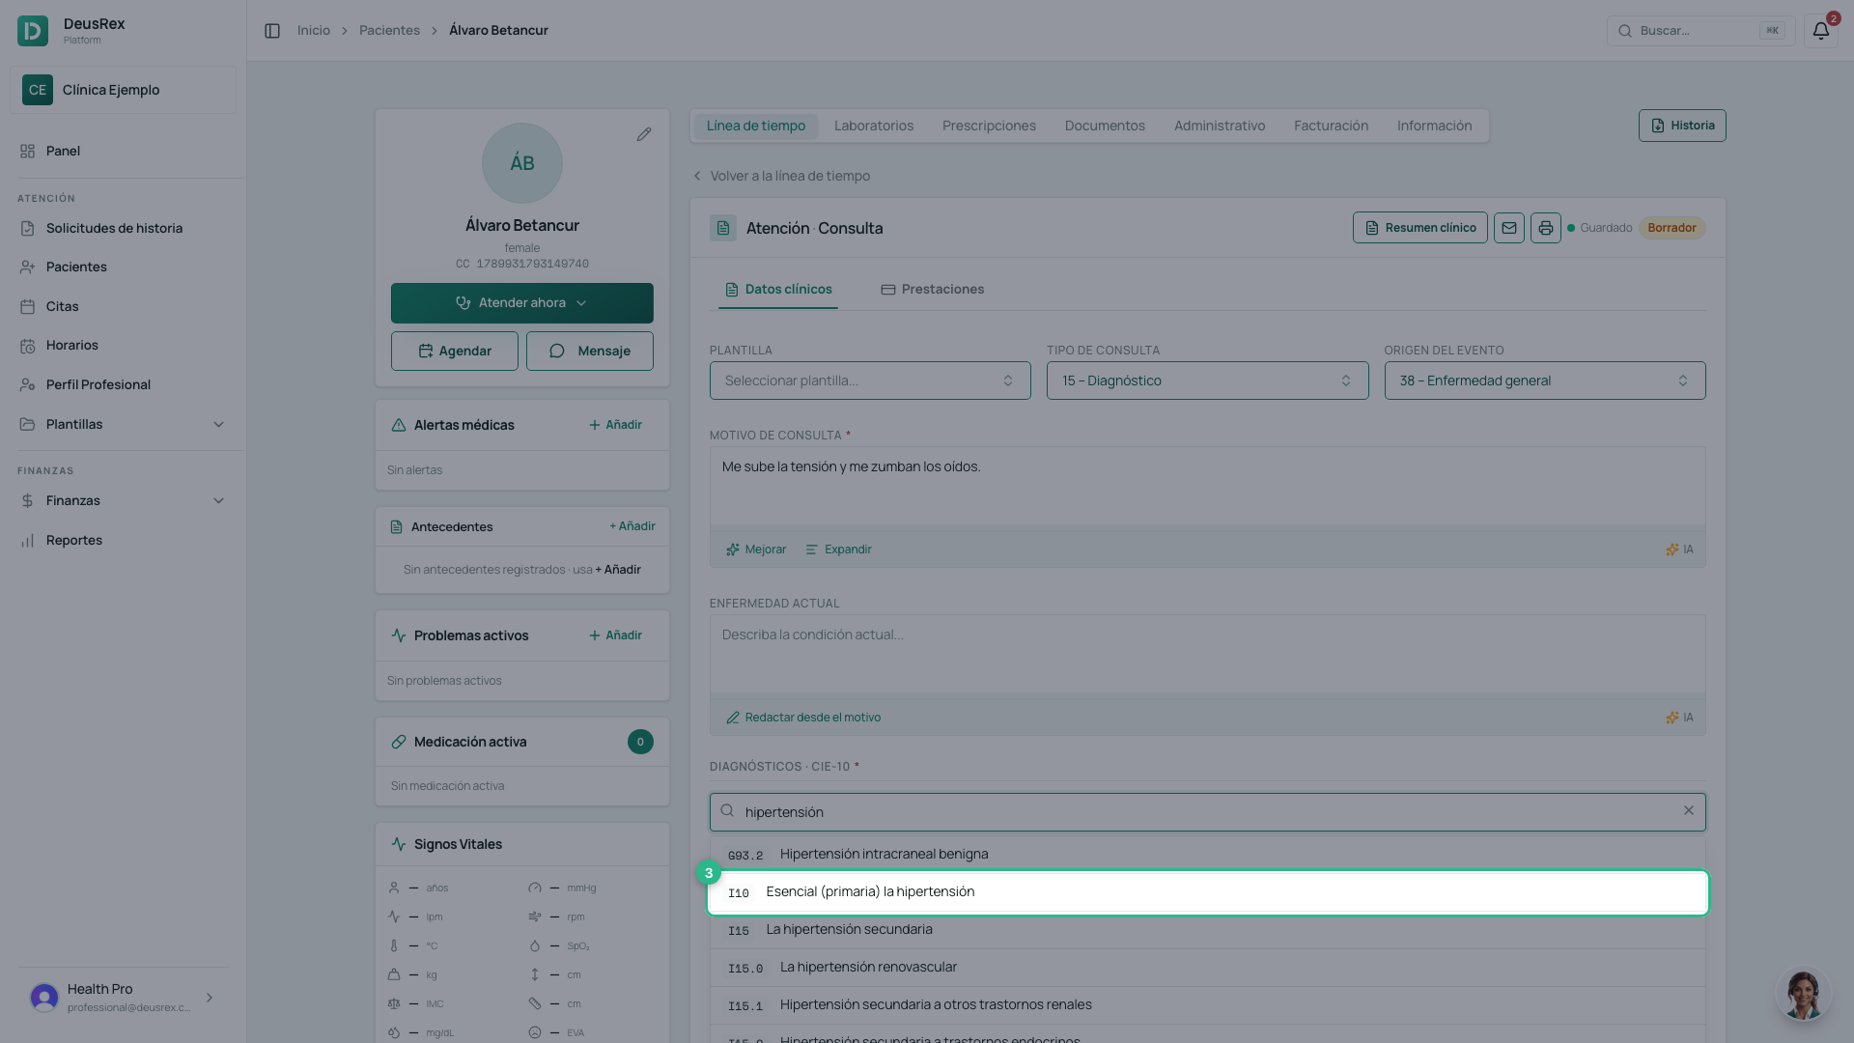1854x1043 pixels.
Task: Expand the Finanzas sidebar section
Action: point(123,500)
